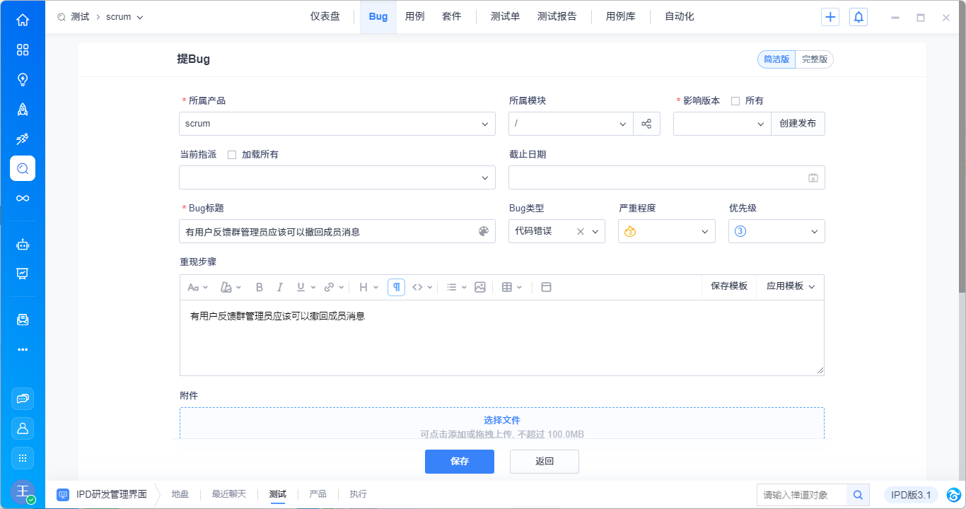Click the calendar icon in 截止日期 field
Screen dimensions: 966x509
[x=813, y=178]
